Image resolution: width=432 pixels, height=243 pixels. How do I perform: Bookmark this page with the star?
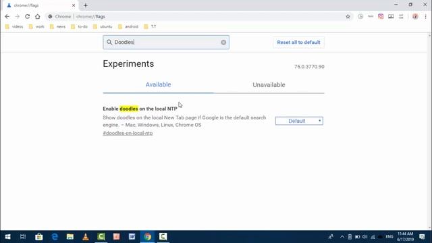(x=348, y=16)
